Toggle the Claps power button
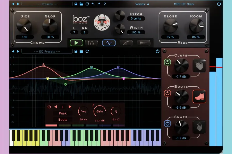 tap(168, 62)
